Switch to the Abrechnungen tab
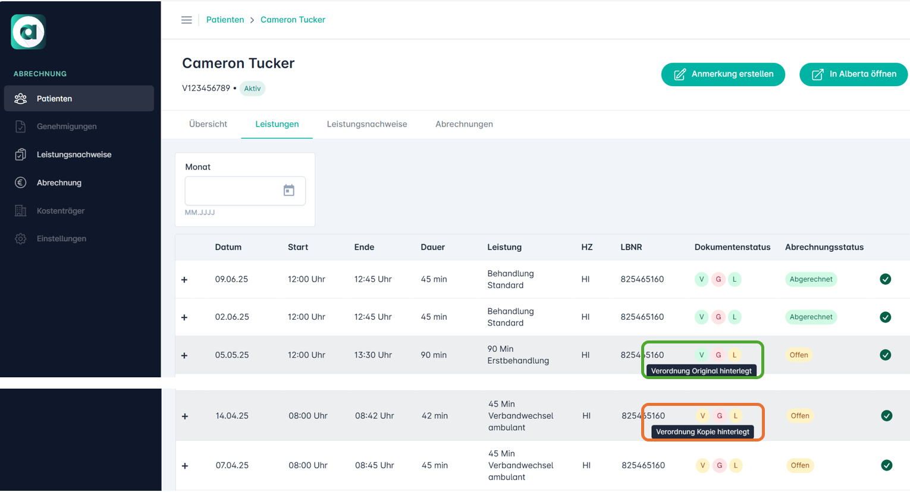The width and height of the screenshot is (910, 492). coord(464,124)
